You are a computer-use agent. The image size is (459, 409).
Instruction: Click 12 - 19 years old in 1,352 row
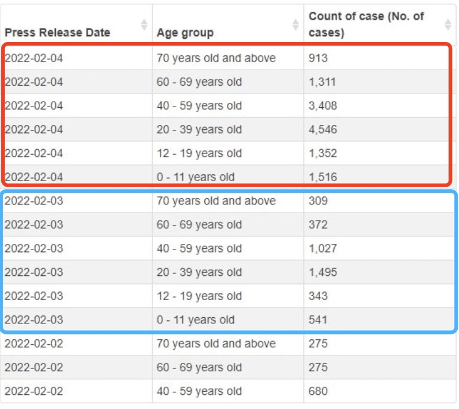[x=199, y=153]
